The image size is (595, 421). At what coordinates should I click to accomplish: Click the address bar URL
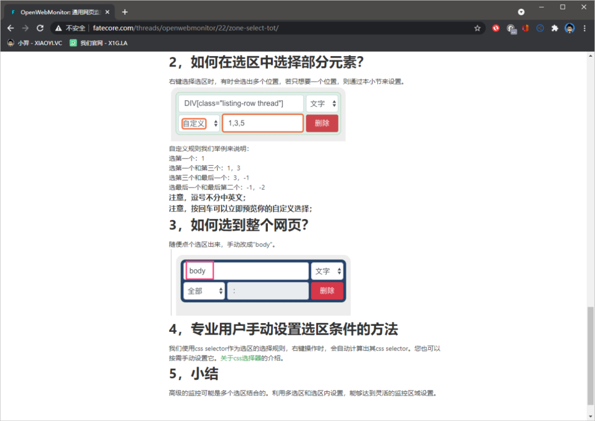(186, 28)
